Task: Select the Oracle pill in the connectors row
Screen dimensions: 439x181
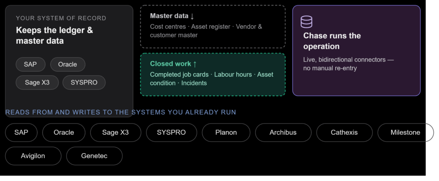Action: coord(64,132)
